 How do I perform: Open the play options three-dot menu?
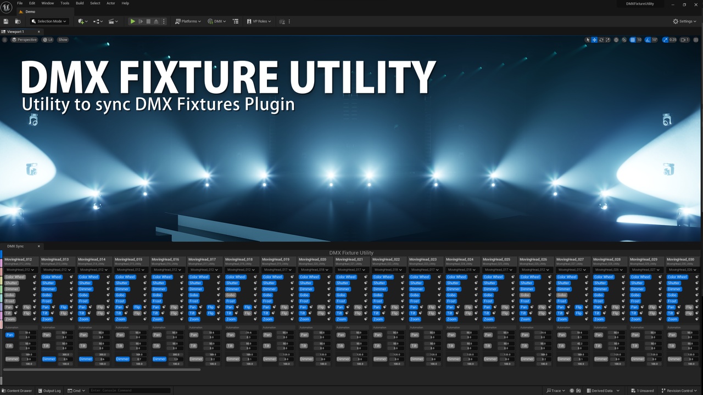pos(164,21)
